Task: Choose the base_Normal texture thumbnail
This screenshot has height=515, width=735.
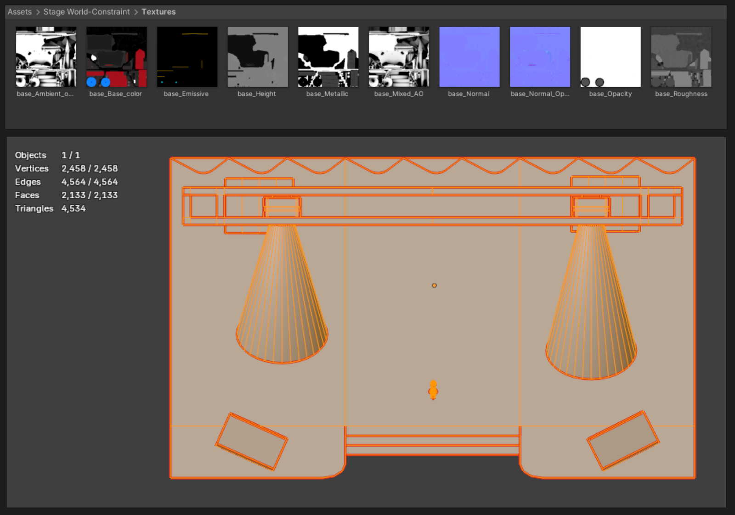Action: click(469, 57)
